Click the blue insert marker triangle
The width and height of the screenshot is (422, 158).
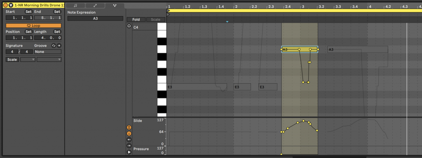pos(227,22)
